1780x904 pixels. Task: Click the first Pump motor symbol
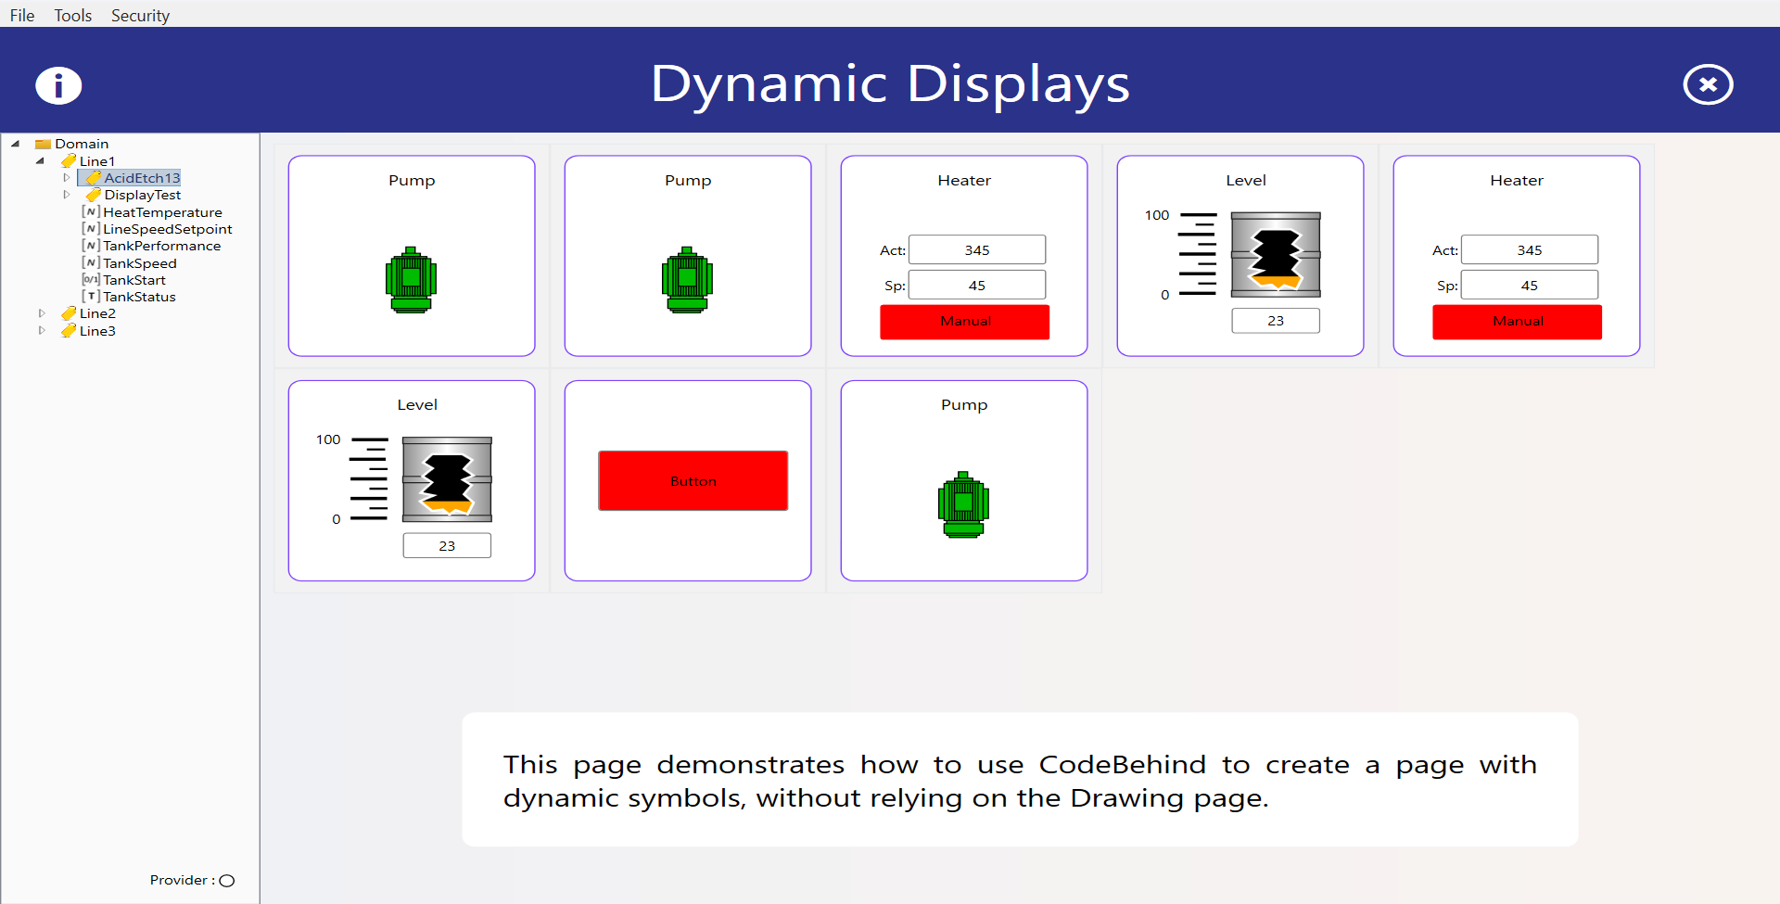pyautogui.click(x=412, y=280)
